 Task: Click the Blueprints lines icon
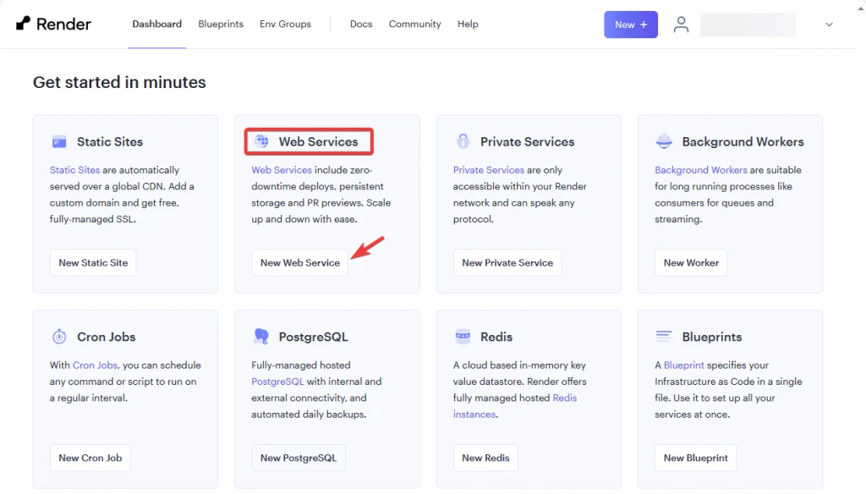(x=664, y=337)
